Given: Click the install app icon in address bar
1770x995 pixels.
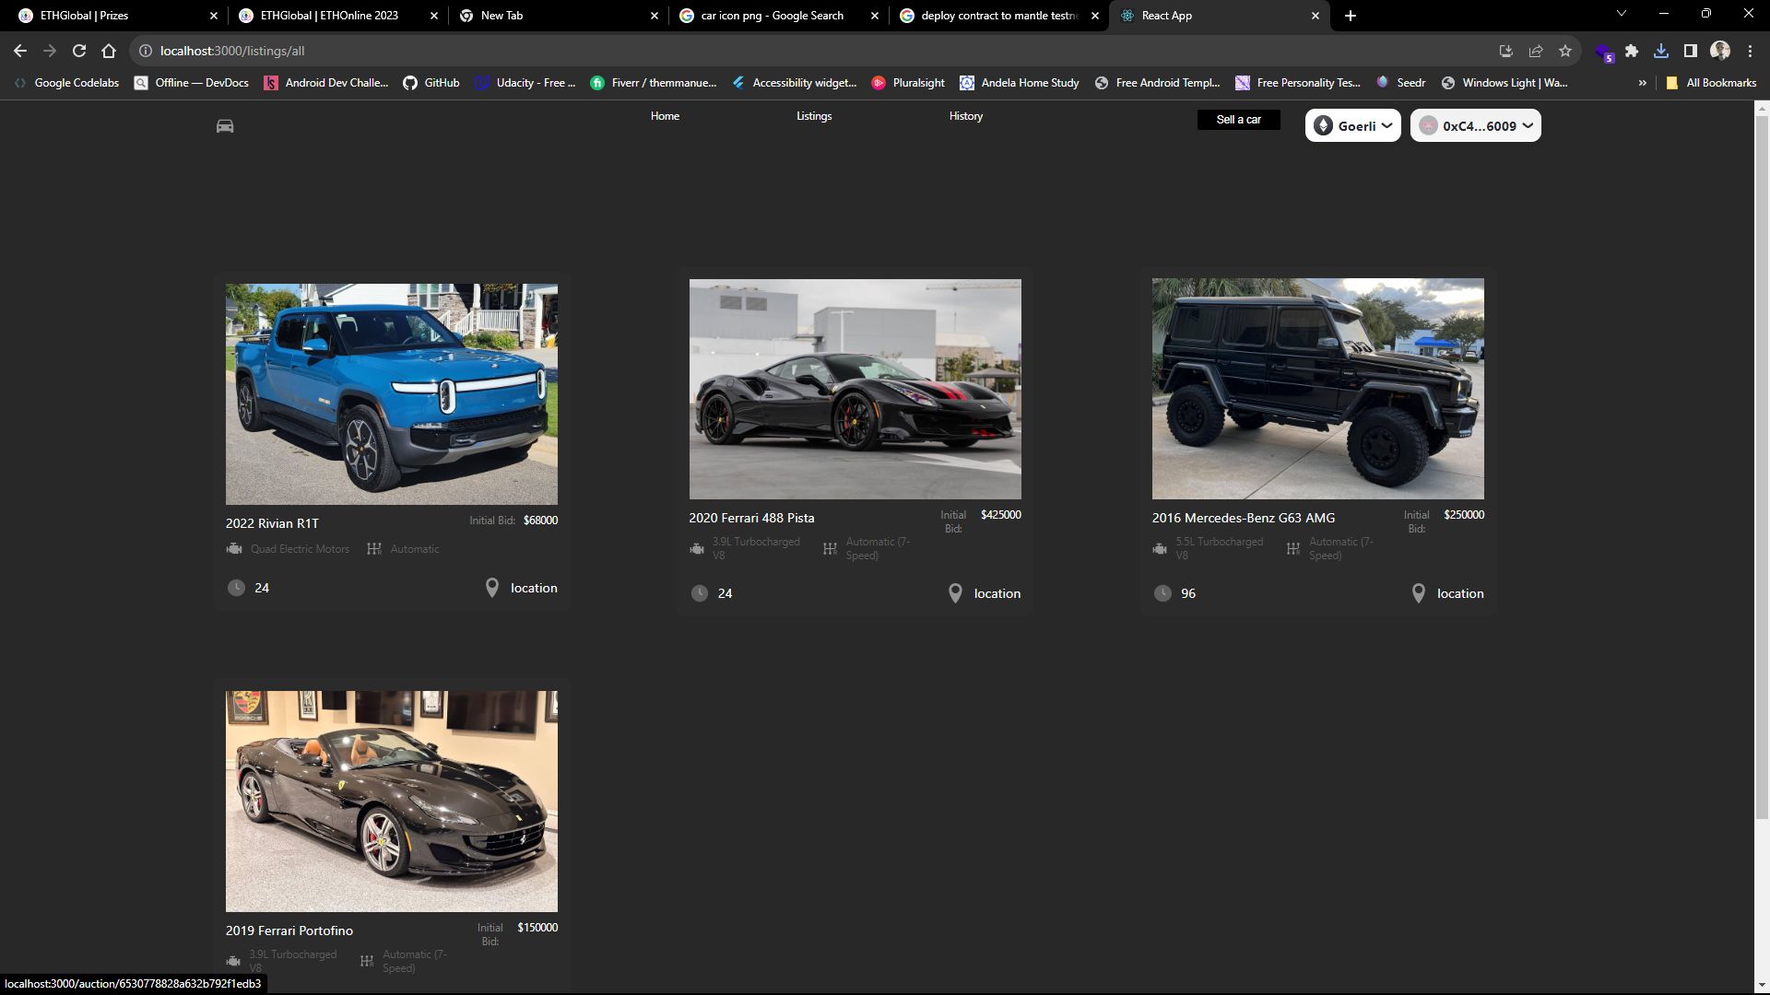Looking at the screenshot, I should [x=1506, y=51].
